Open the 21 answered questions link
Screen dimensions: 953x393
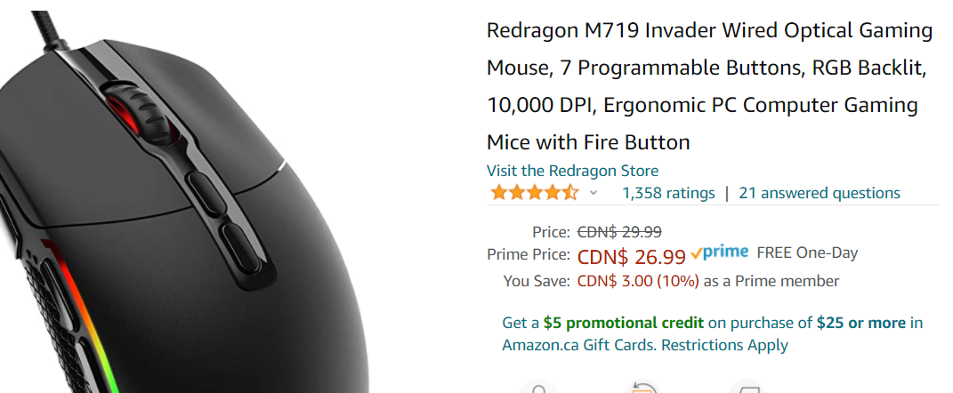pos(820,193)
